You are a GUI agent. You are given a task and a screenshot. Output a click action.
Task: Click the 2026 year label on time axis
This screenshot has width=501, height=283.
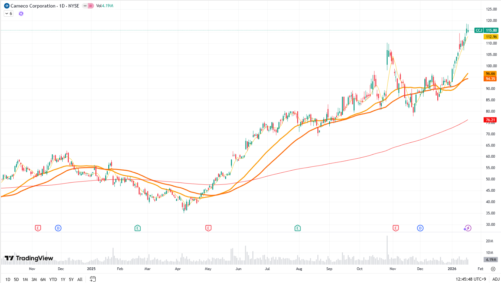pyautogui.click(x=452, y=269)
